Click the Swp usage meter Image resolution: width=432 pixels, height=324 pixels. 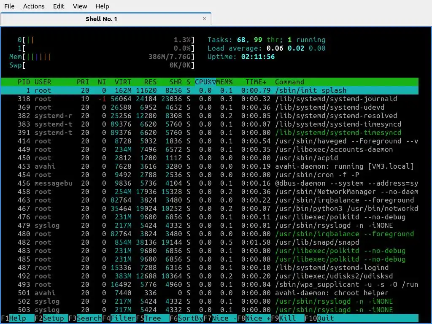click(x=102, y=65)
